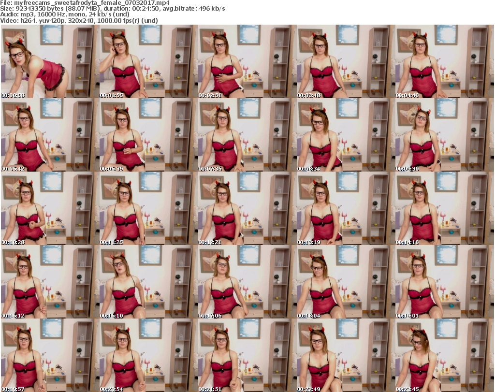Screen dimensions: 495x392
Task: Select the thumbnail stamped 00:04:46
Action: tap(444, 61)
